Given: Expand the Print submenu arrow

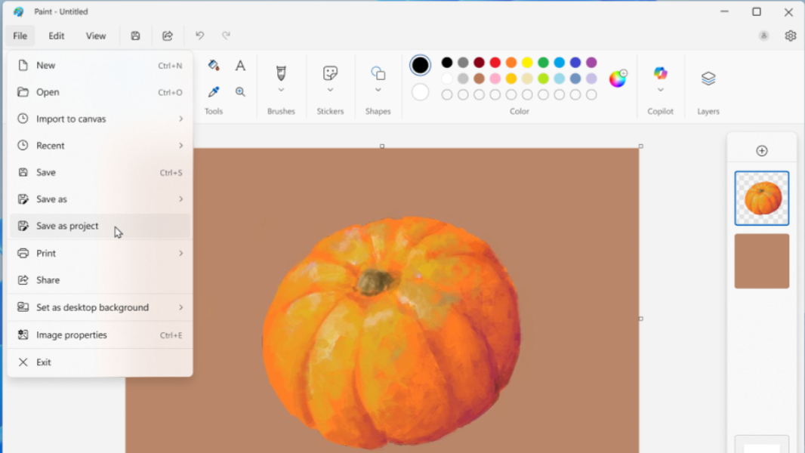Looking at the screenshot, I should [181, 253].
